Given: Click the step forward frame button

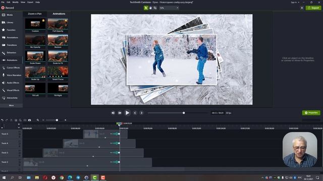Looking at the screenshot, I should [120, 113].
